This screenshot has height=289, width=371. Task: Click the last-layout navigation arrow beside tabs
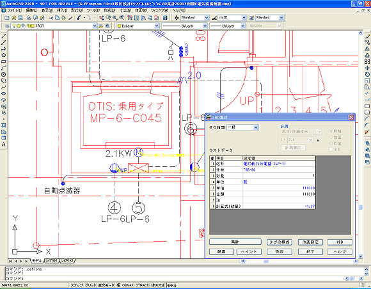coord(26,261)
